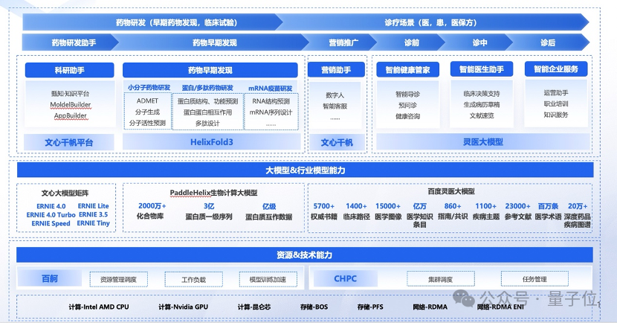
Task: Click the 智能企业服务 header box
Action: click(556, 69)
